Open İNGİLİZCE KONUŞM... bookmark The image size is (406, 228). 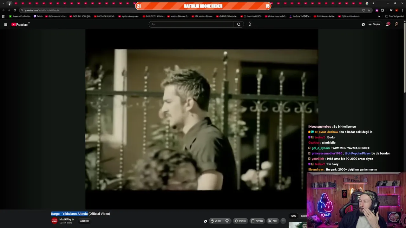click(80, 16)
